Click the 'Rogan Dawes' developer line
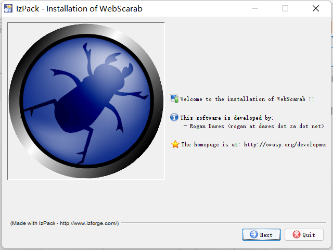The width and height of the screenshot is (333, 250). click(254, 126)
